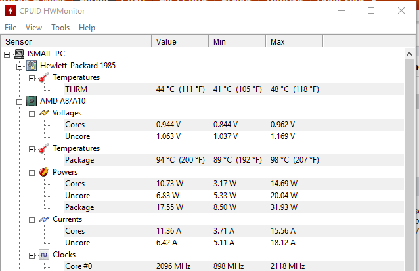Click the 2118 MHz max value
The width and height of the screenshot is (419, 271).
point(288,266)
